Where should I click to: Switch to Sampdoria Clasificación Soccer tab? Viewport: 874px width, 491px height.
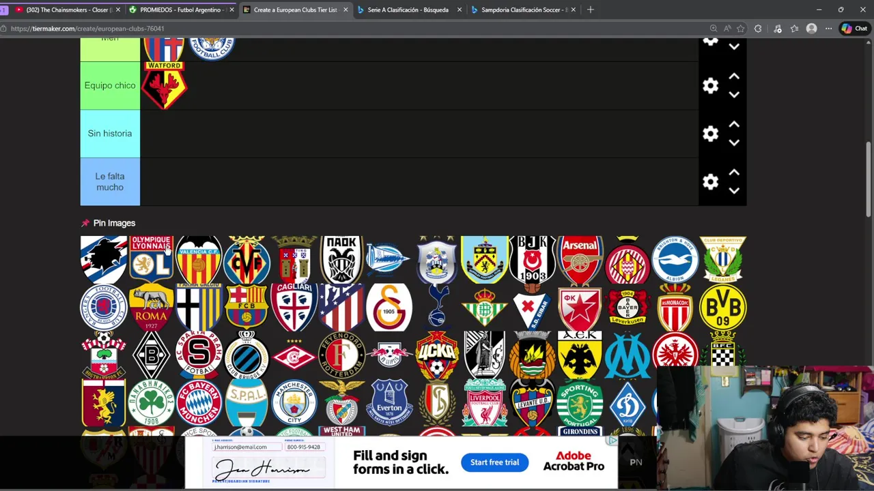(523, 10)
